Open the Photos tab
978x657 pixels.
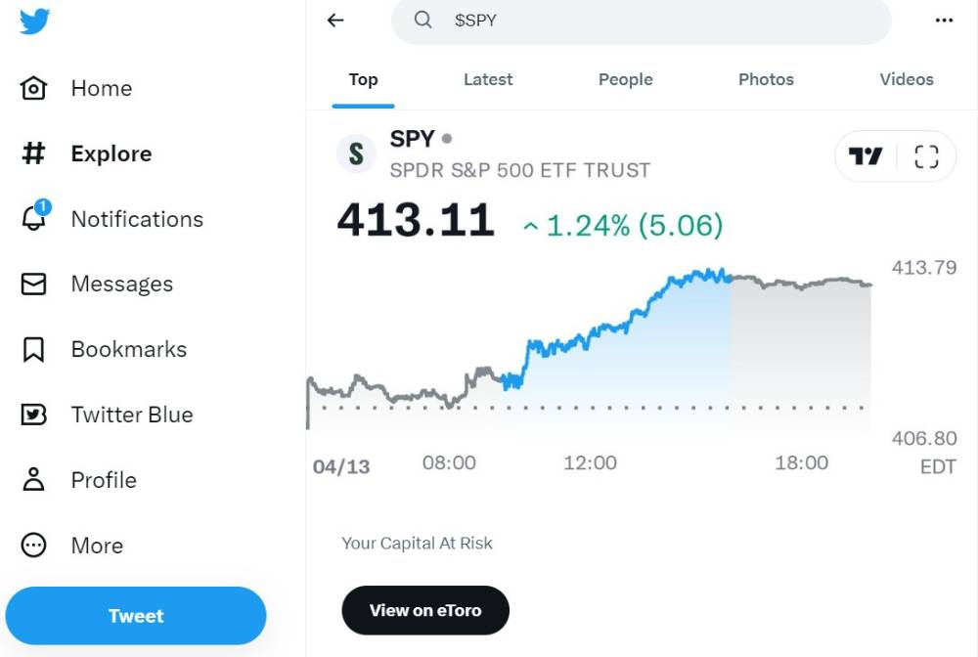click(766, 79)
